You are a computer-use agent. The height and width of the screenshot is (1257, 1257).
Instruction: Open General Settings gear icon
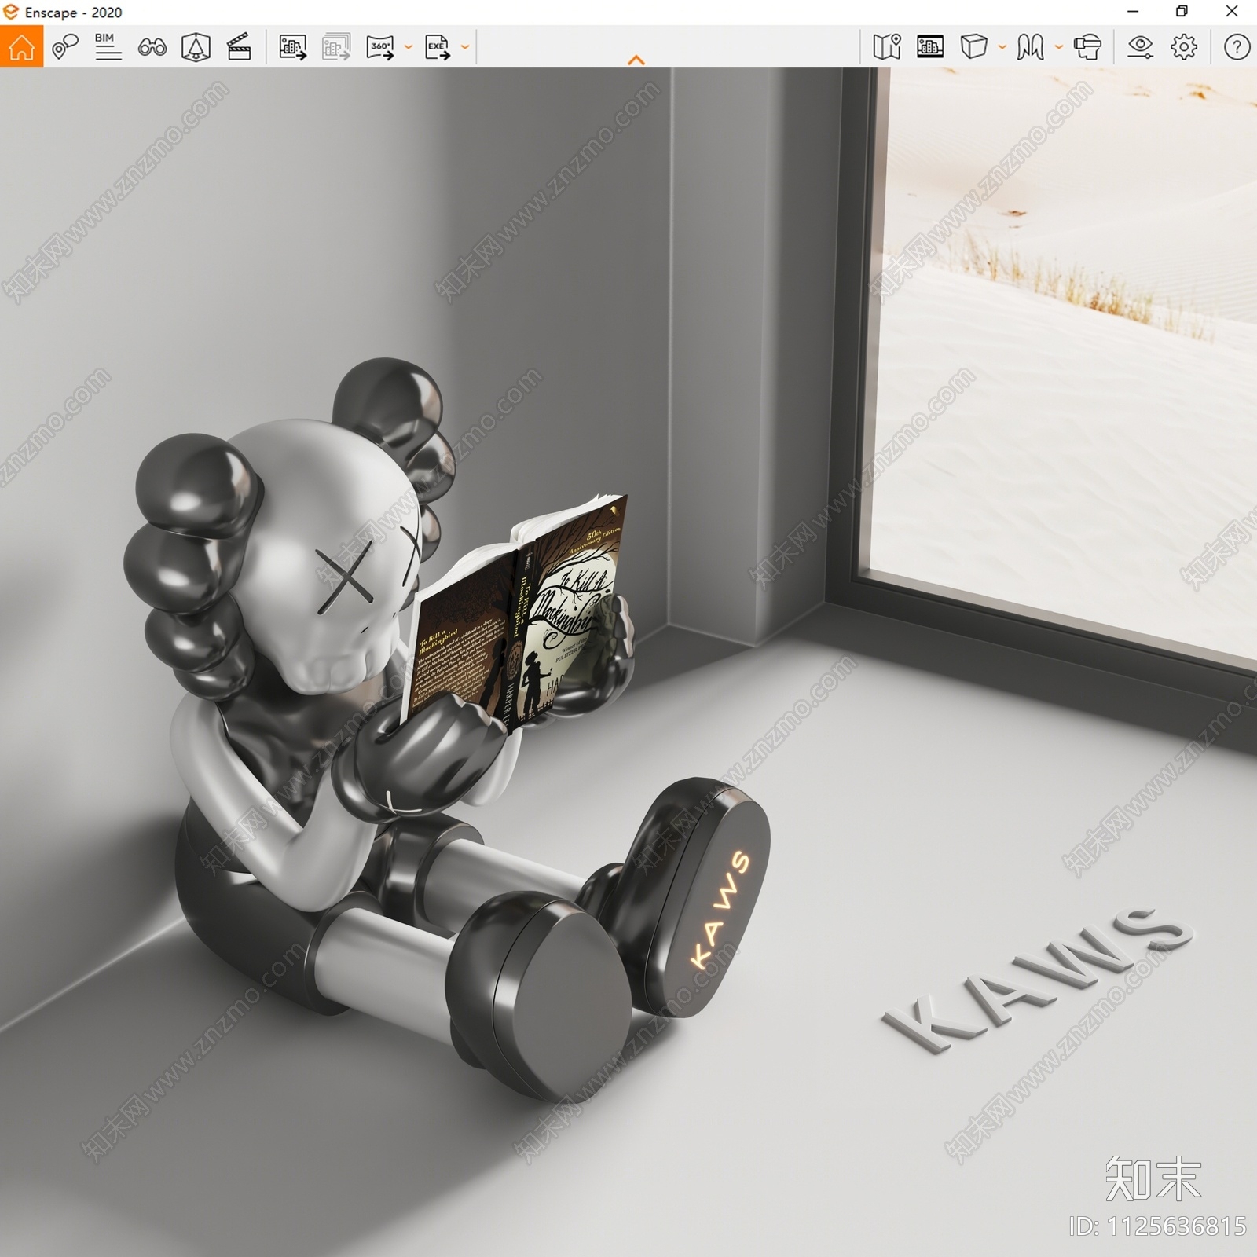pyautogui.click(x=1184, y=47)
